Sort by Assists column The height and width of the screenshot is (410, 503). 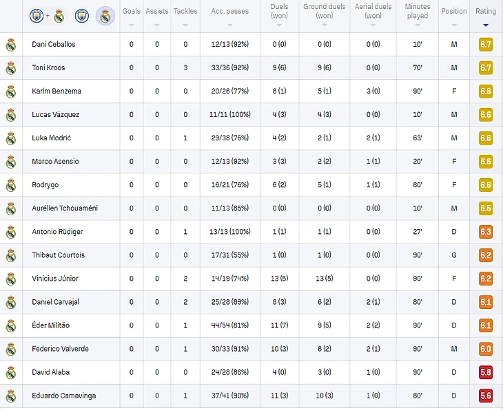click(157, 11)
